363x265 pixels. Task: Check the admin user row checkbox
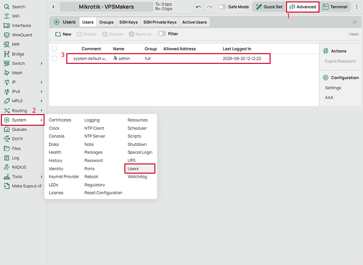point(54,59)
